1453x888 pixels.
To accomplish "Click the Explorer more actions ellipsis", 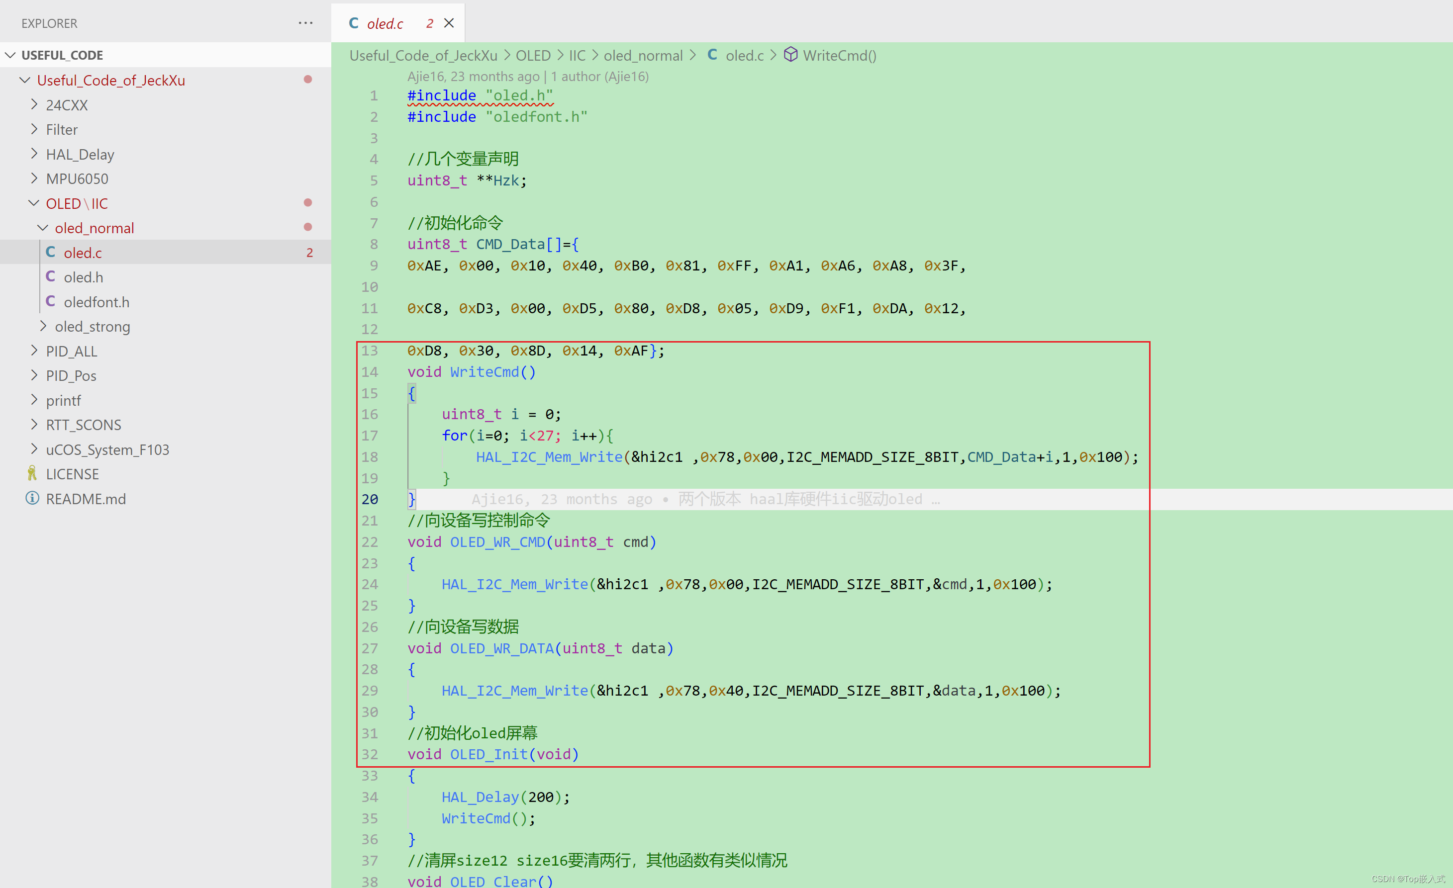I will [305, 23].
